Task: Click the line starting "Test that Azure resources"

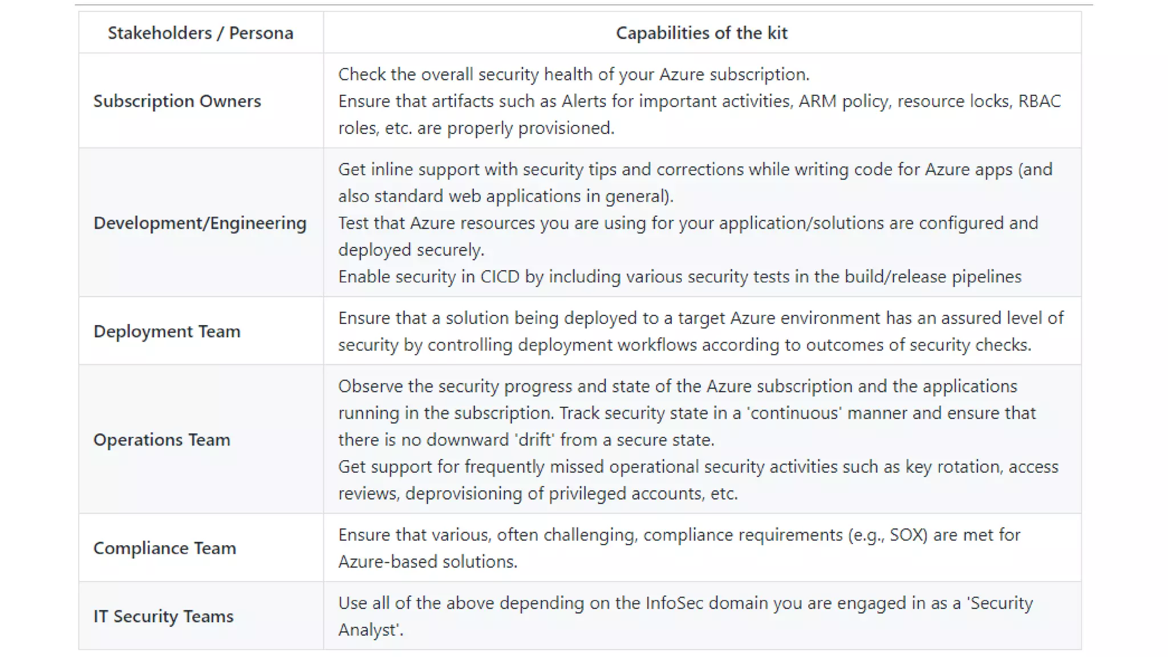Action: 687,223
